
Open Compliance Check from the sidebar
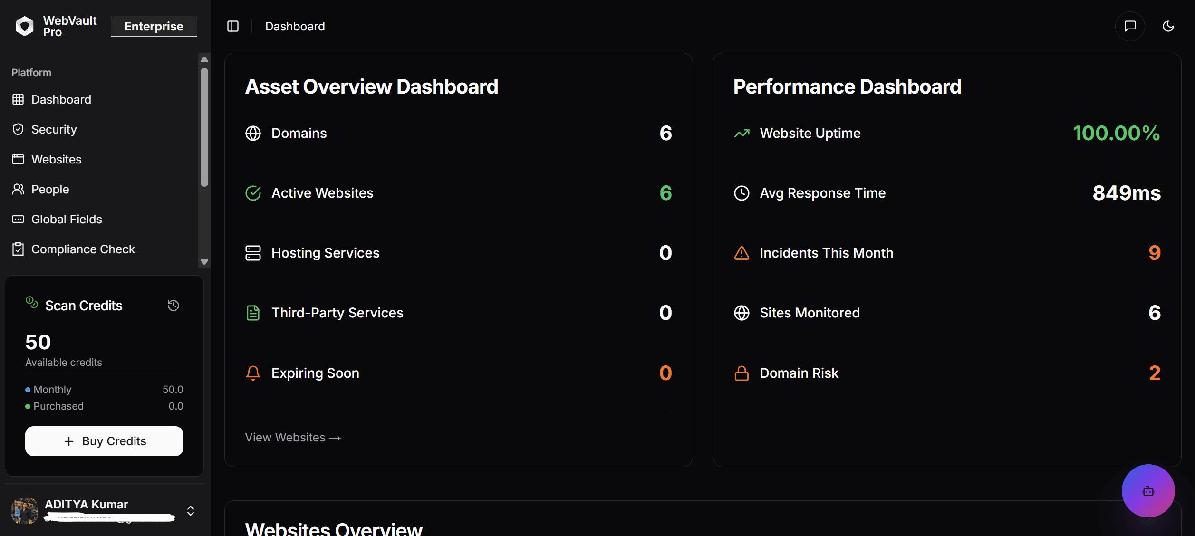[x=83, y=249]
